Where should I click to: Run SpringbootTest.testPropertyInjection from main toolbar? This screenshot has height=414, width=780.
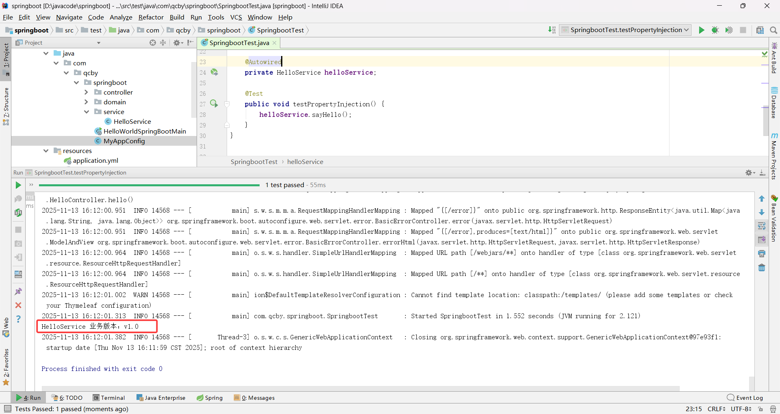pyautogui.click(x=702, y=30)
